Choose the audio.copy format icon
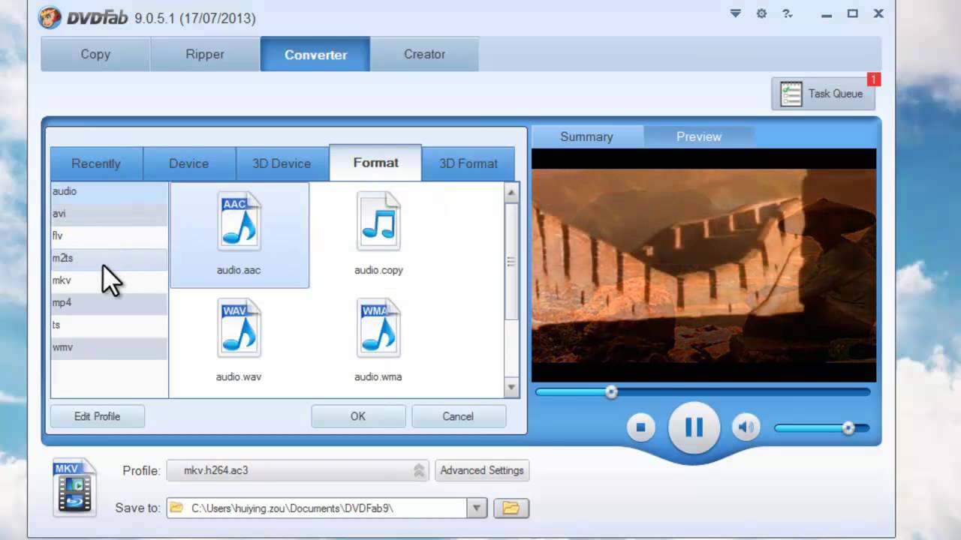This screenshot has width=961, height=540. coord(378,220)
